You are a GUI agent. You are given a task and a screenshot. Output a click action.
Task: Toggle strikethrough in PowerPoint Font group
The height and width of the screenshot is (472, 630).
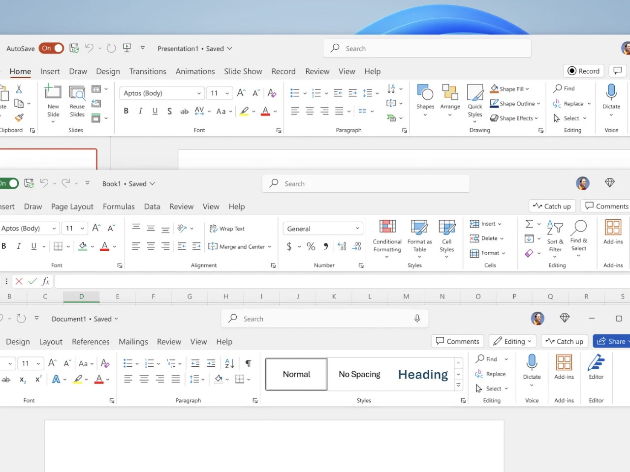pyautogui.click(x=185, y=112)
